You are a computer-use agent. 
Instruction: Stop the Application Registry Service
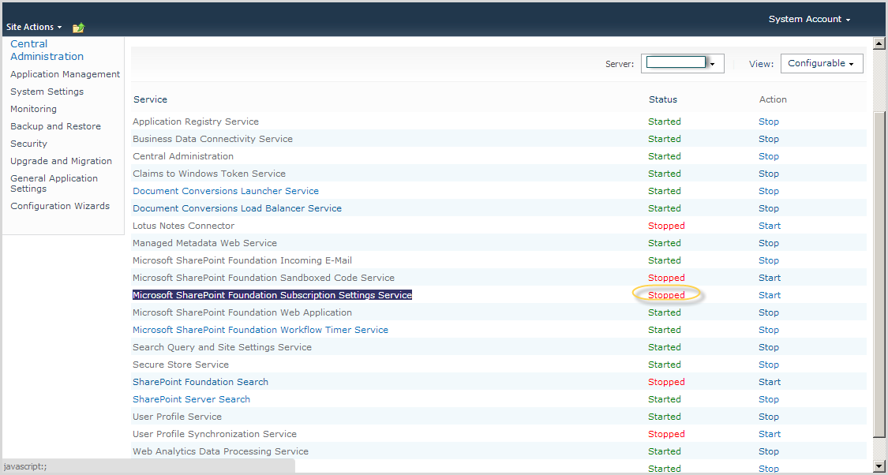click(768, 122)
